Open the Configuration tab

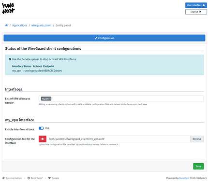click(104, 38)
